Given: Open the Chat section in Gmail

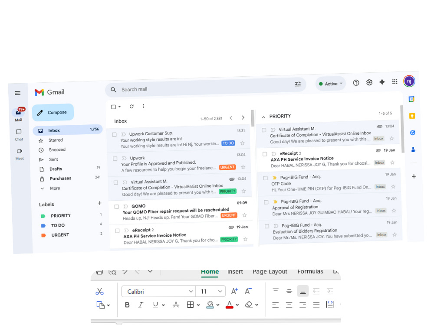Looking at the screenshot, I should pyautogui.click(x=19, y=135).
